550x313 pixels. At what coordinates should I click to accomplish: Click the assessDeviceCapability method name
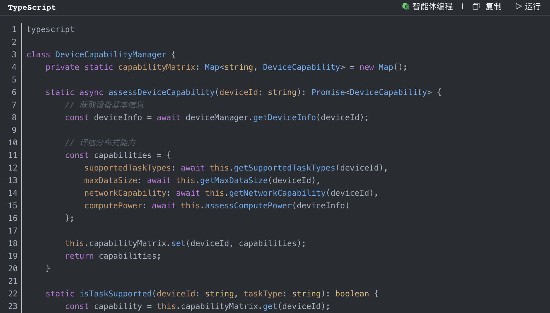point(161,92)
